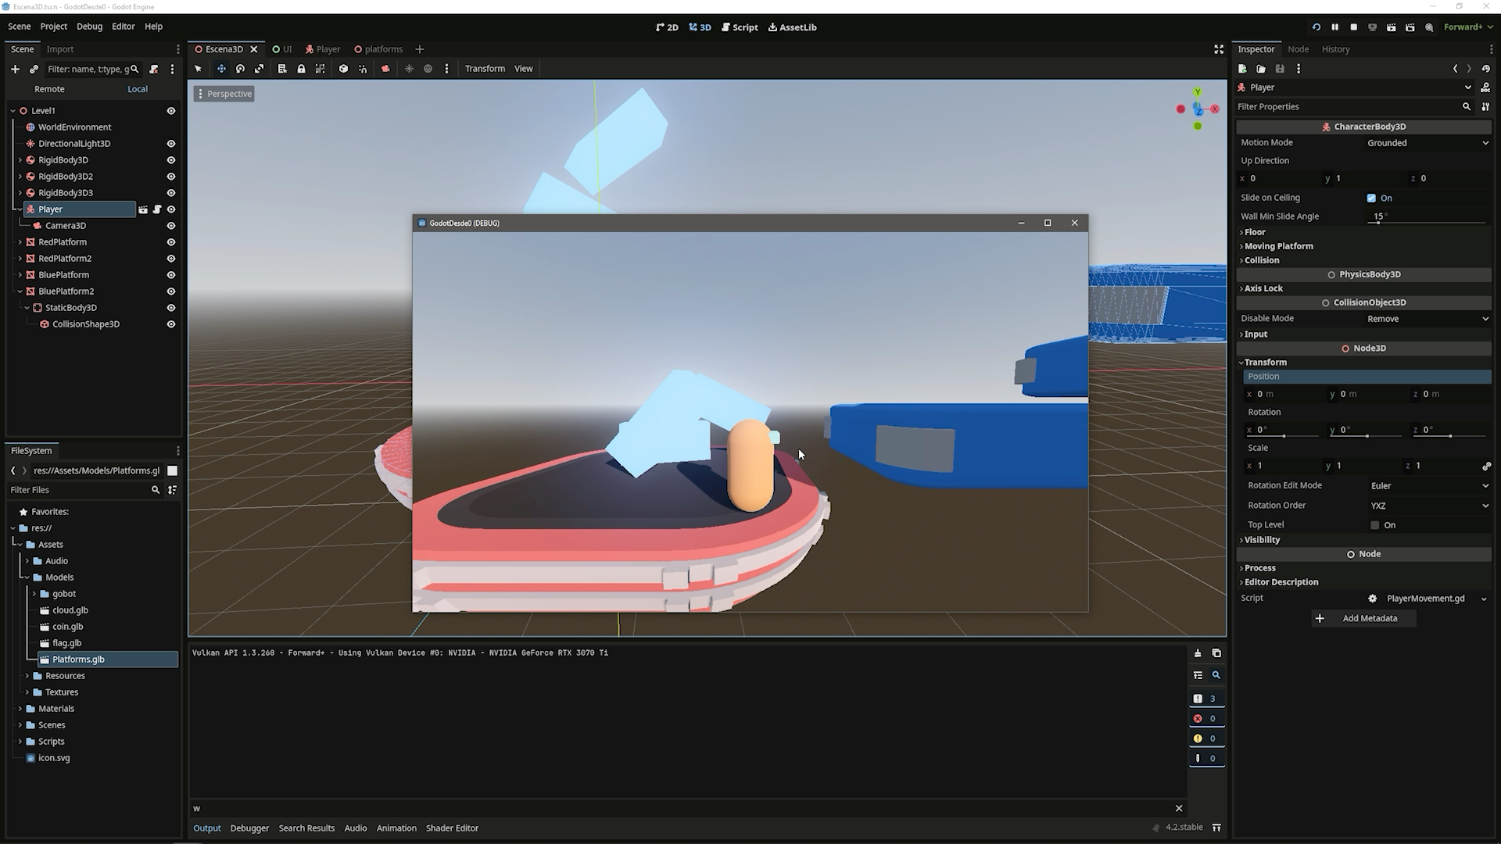Image resolution: width=1501 pixels, height=844 pixels.
Task: Click the scale link chain icon
Action: (x=1486, y=466)
